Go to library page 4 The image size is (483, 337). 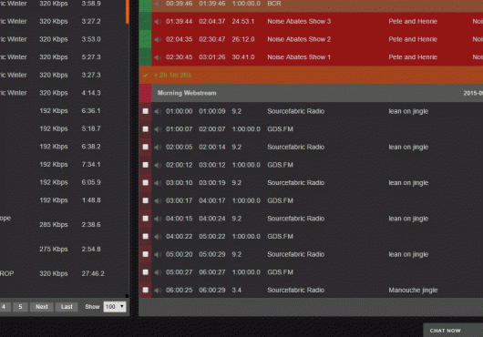pyautogui.click(x=4, y=307)
